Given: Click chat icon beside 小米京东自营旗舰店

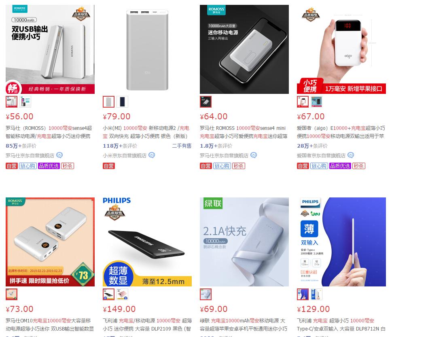Looking at the screenshot, I should [152, 155].
